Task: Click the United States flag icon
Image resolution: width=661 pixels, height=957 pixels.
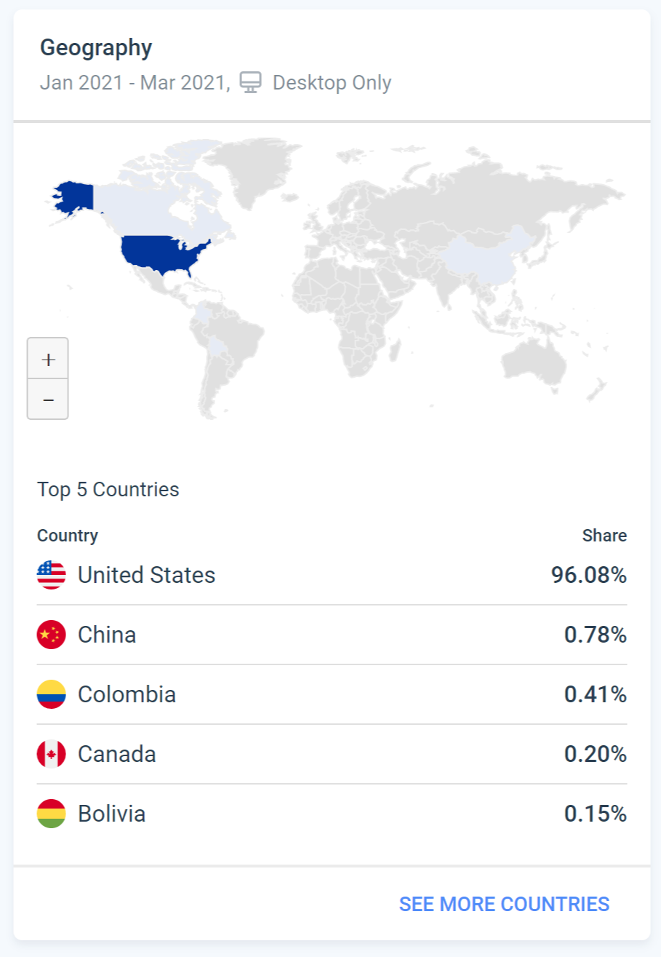Action: pyautogui.click(x=51, y=576)
